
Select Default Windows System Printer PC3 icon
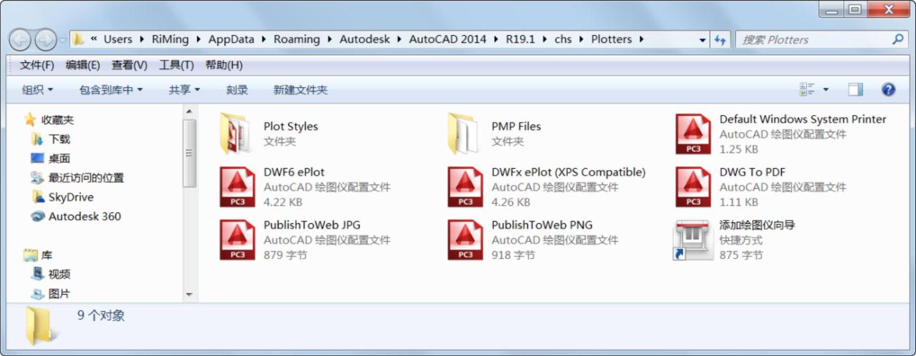coord(693,134)
